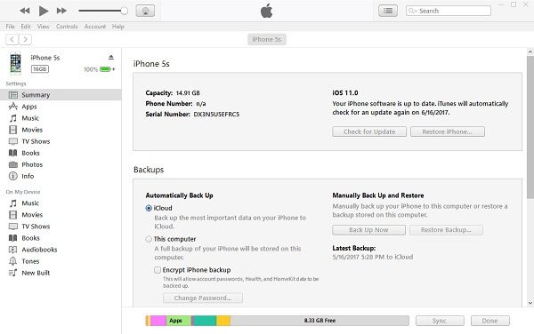The height and width of the screenshot is (334, 534).
Task: Click the 8.33 GB Free storage segment
Action: [320, 321]
